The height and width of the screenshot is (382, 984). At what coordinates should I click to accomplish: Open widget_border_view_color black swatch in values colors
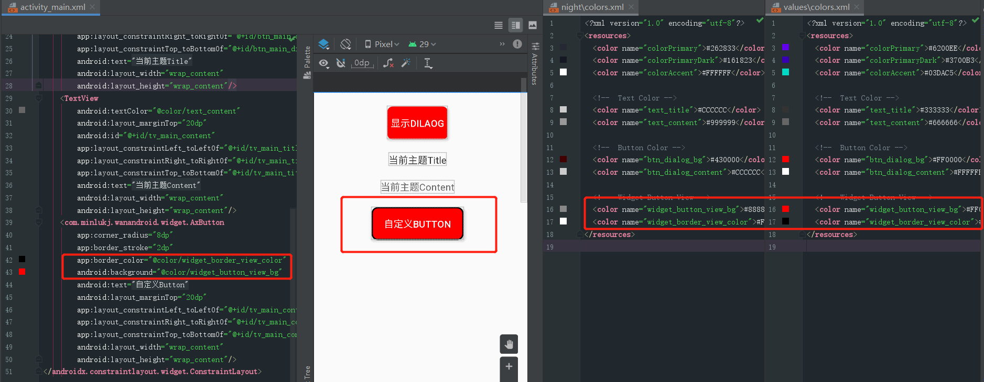pyautogui.click(x=785, y=221)
